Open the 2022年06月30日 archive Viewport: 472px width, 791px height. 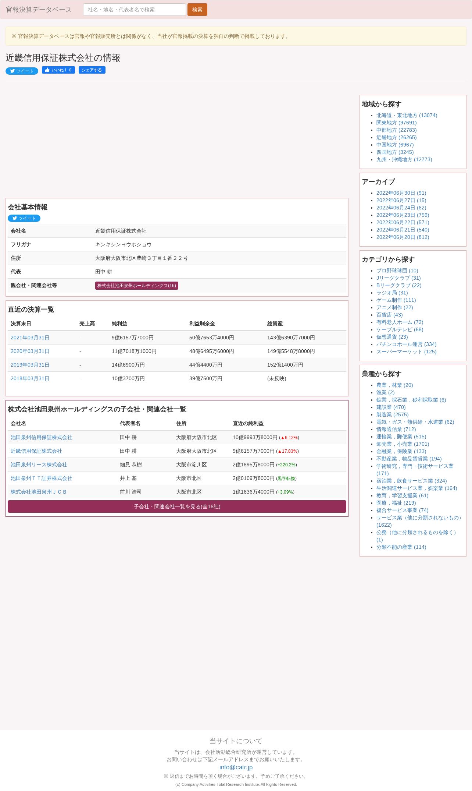(x=401, y=193)
